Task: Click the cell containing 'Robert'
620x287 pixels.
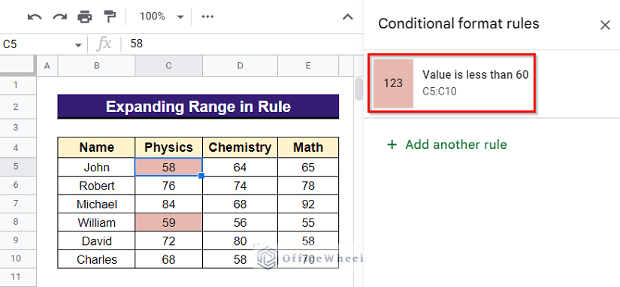Action: (96, 186)
